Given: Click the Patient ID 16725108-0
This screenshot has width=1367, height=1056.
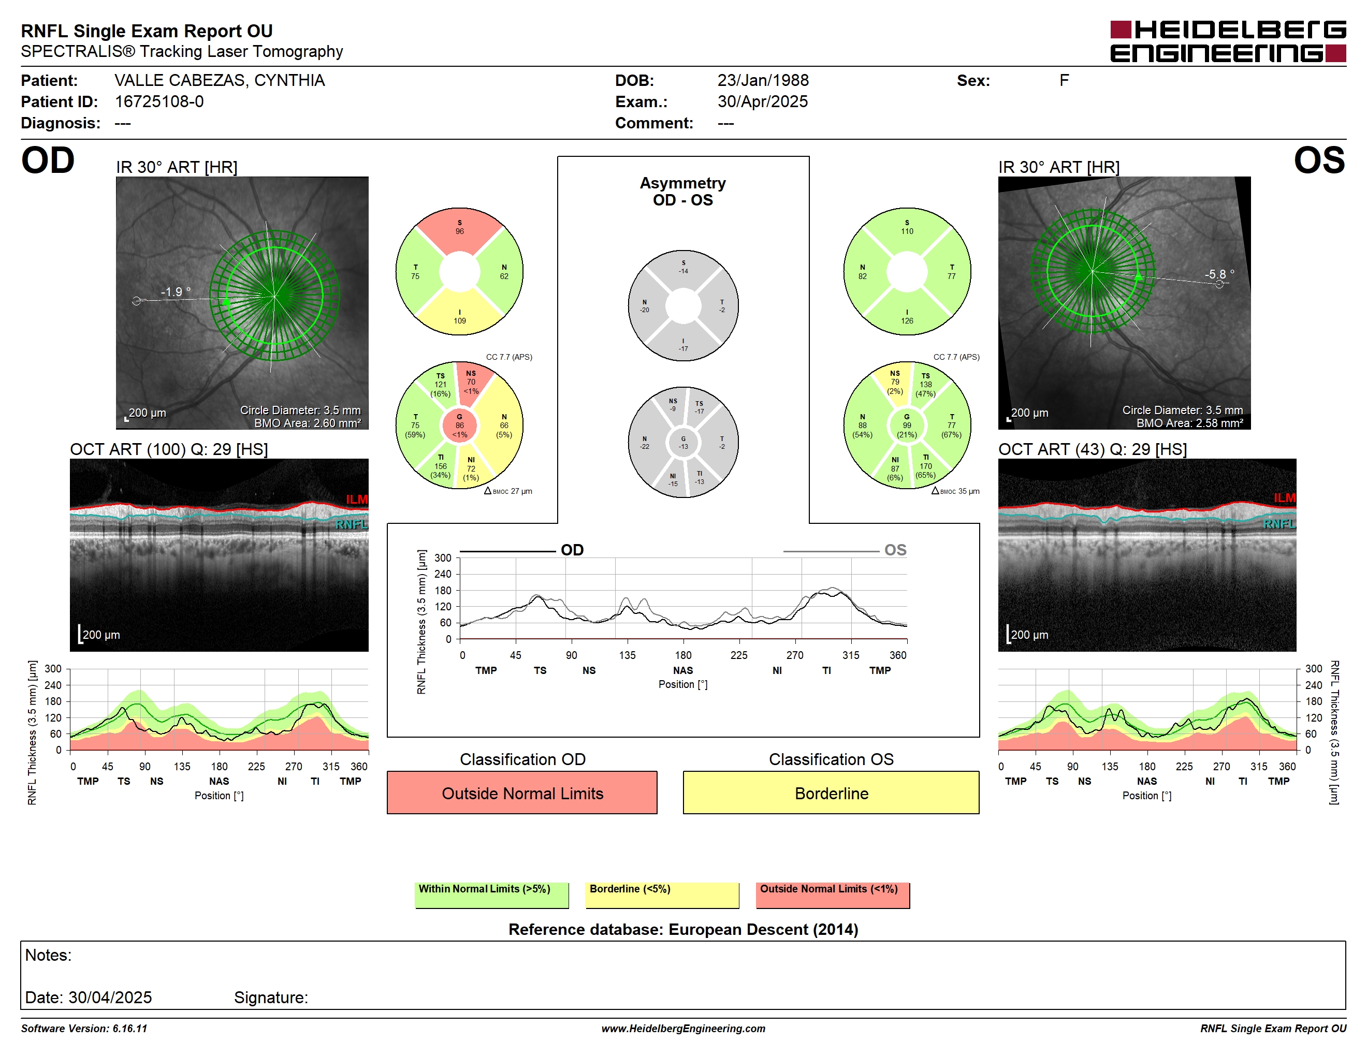Looking at the screenshot, I should click(x=159, y=101).
